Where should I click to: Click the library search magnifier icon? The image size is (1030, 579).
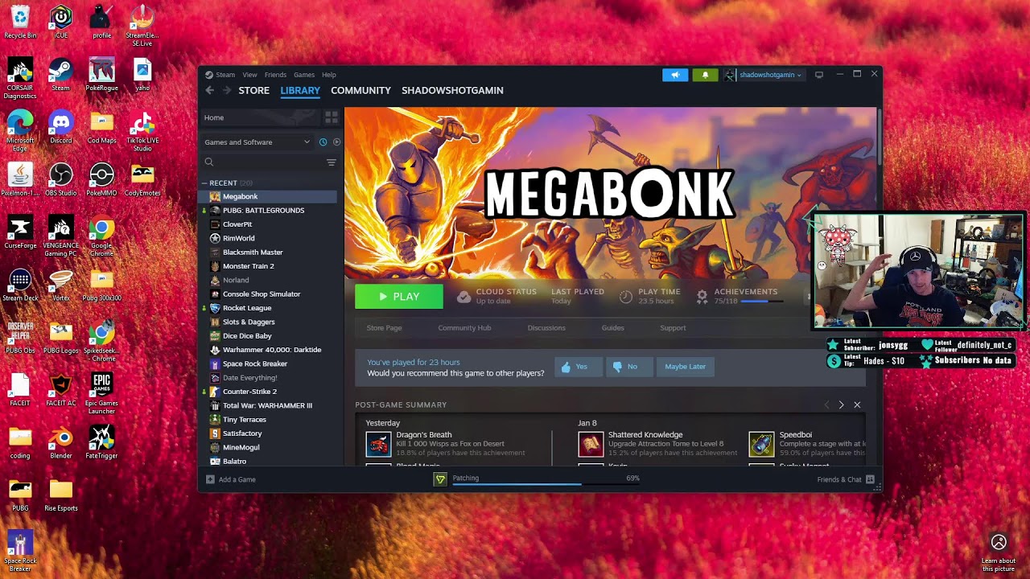[209, 162]
